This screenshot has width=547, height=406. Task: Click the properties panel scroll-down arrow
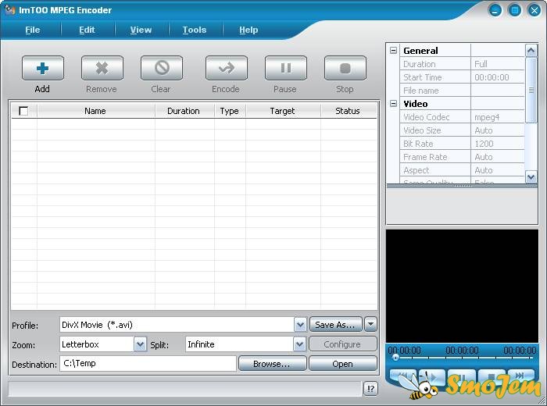(531, 176)
